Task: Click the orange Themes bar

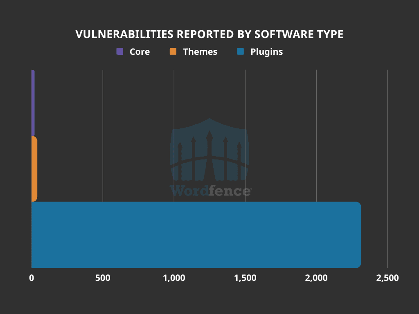Action: click(34, 168)
